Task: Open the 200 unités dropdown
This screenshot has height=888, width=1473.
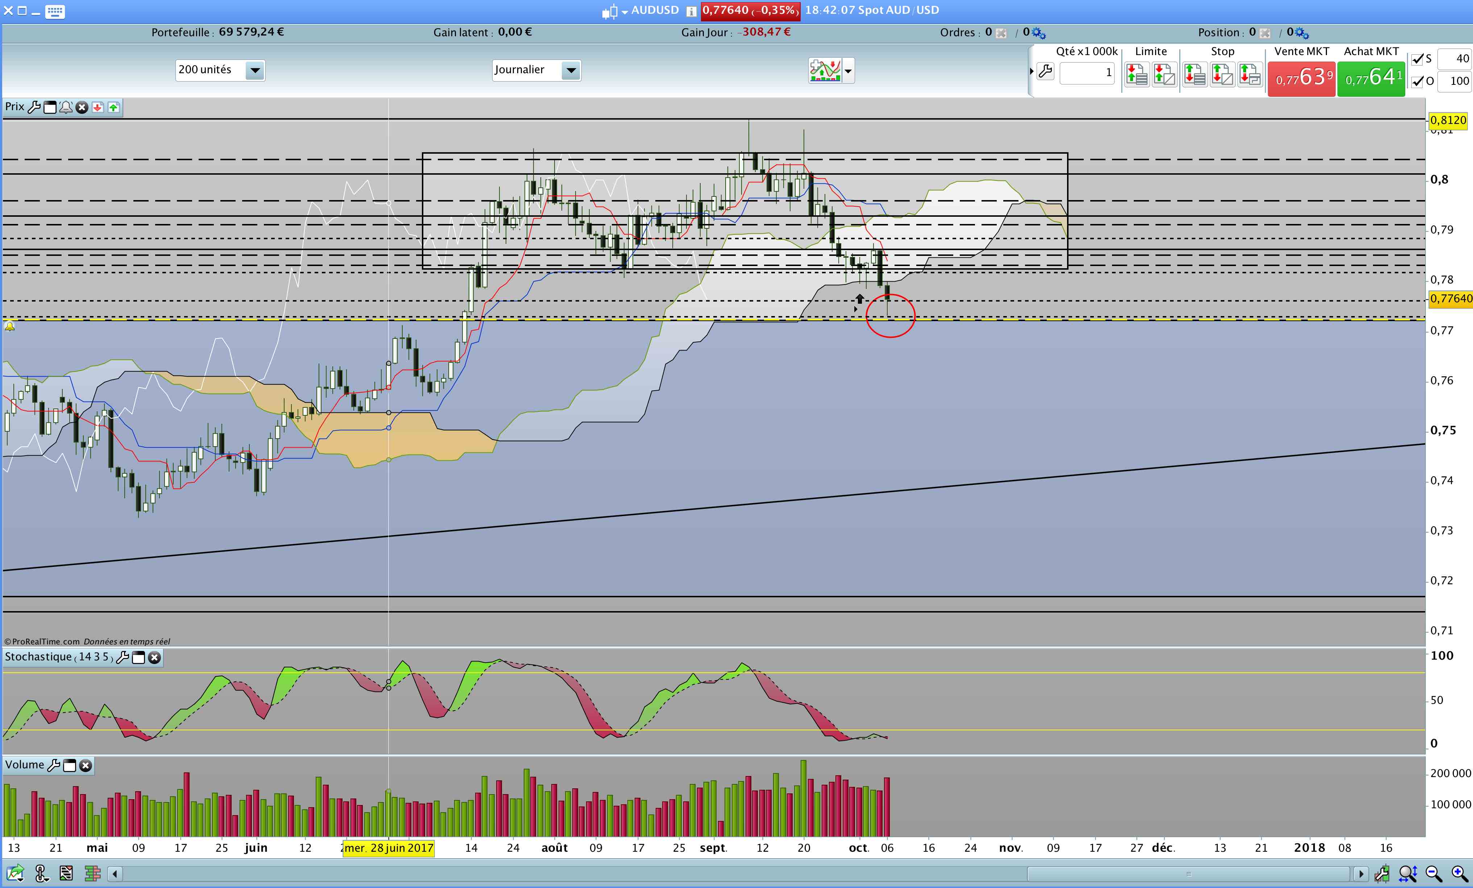Action: tap(255, 71)
